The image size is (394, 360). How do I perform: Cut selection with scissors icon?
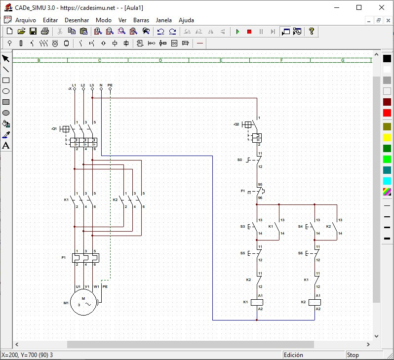pos(60,32)
